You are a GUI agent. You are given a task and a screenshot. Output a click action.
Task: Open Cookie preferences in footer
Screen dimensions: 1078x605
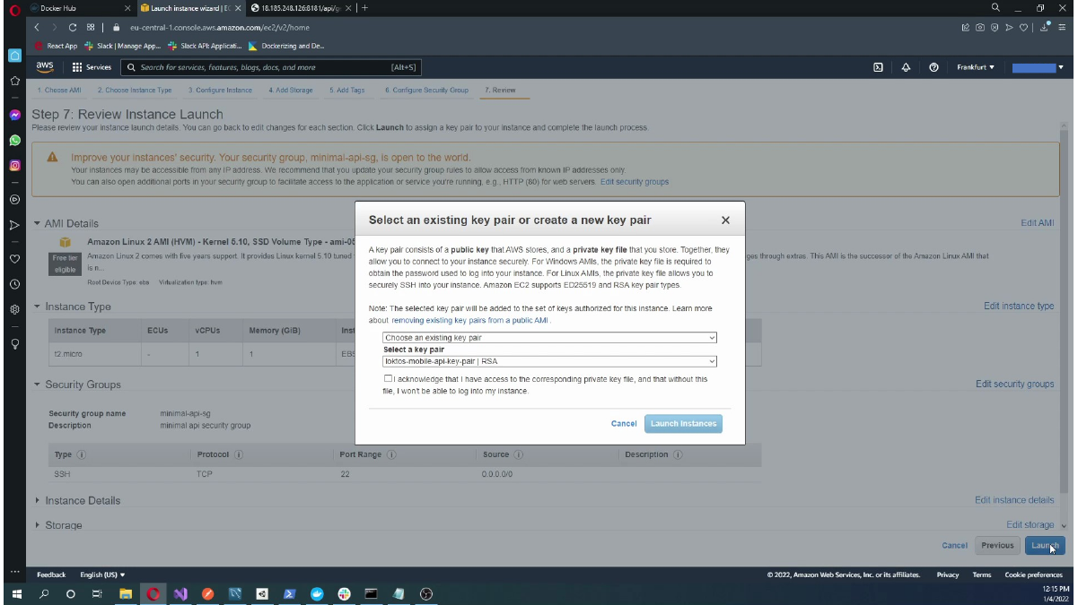[1034, 575]
